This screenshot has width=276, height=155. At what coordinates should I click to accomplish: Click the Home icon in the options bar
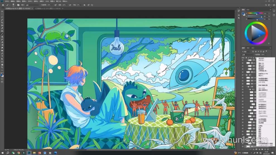pos(3,5)
